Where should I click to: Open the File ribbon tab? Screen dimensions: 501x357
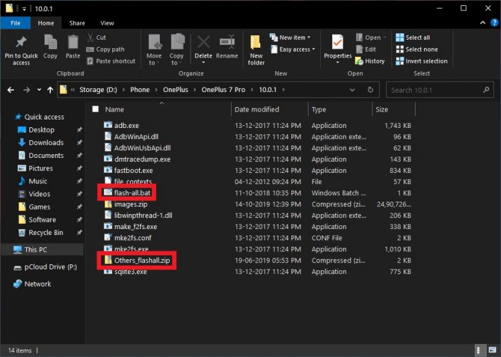point(16,23)
